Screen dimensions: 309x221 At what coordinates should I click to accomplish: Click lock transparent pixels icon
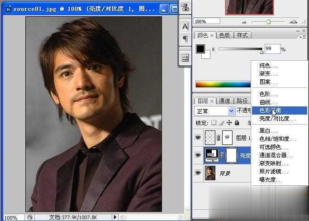214,123
